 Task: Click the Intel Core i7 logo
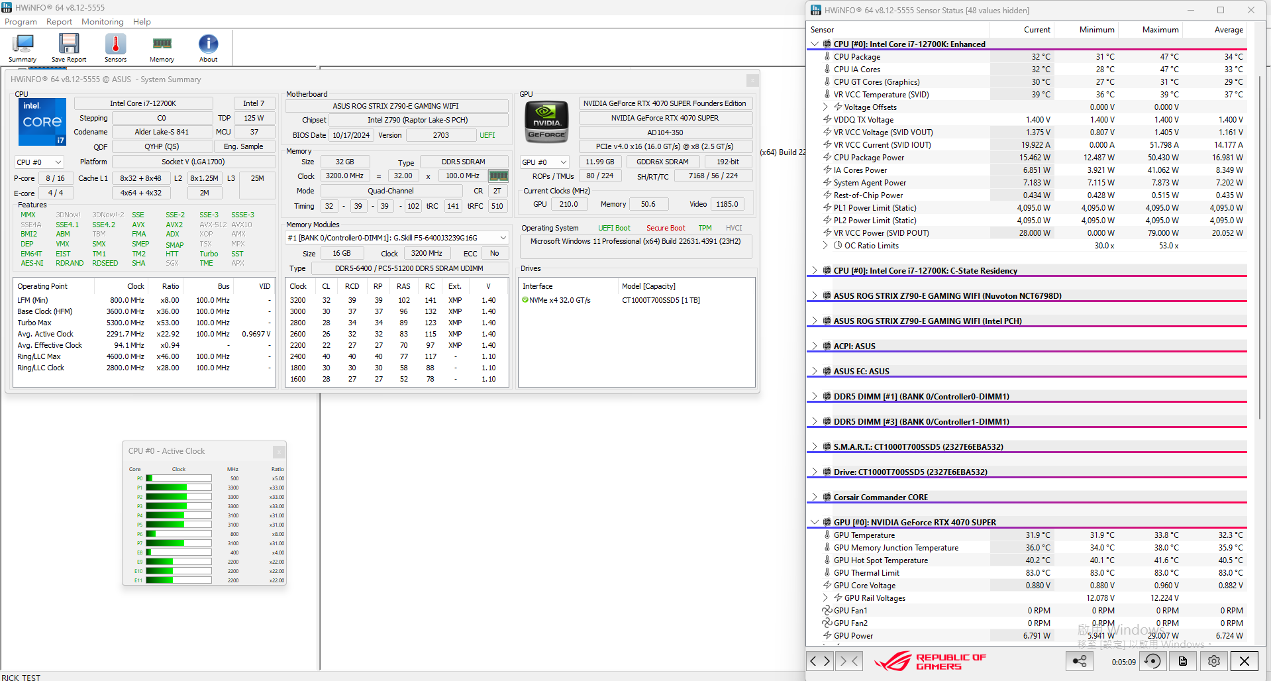coord(42,122)
